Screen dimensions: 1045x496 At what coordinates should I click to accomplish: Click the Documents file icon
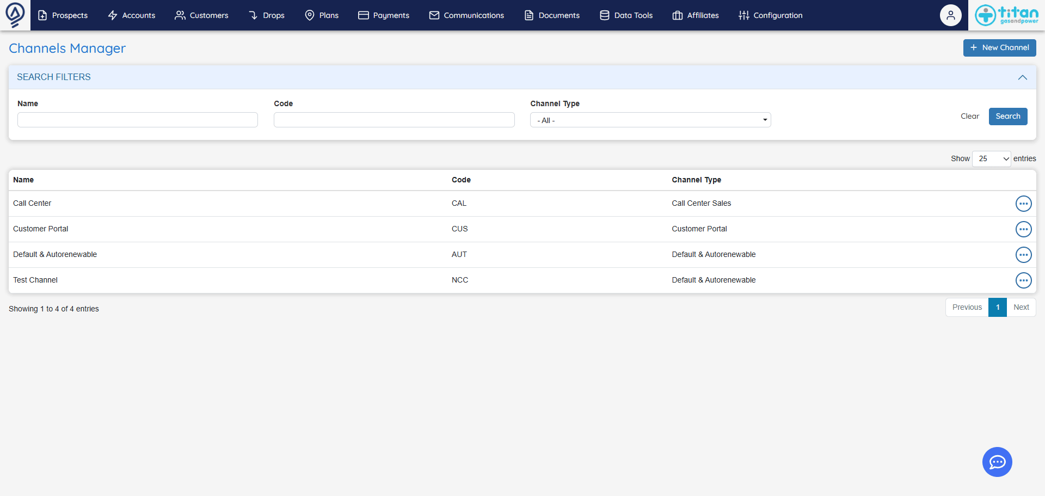529,15
